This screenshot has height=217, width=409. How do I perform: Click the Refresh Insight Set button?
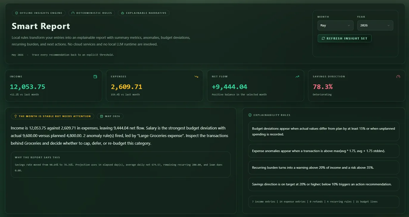[344, 38]
